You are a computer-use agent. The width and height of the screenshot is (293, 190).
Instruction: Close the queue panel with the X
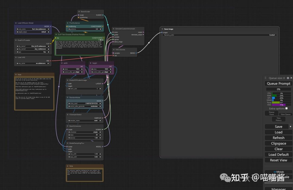tap(291, 78)
